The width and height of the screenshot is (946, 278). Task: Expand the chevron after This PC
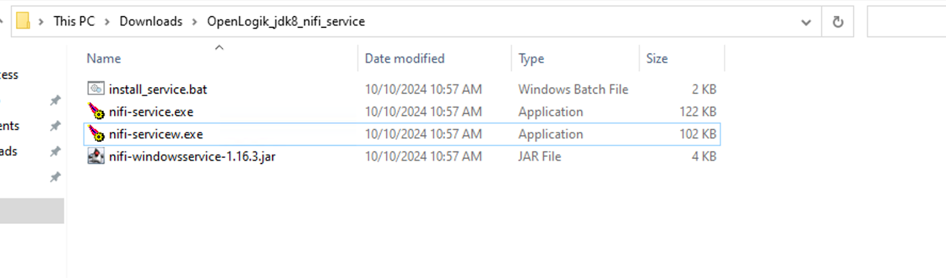point(107,22)
